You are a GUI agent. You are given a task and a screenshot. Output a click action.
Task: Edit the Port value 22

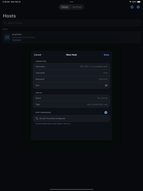106,86
